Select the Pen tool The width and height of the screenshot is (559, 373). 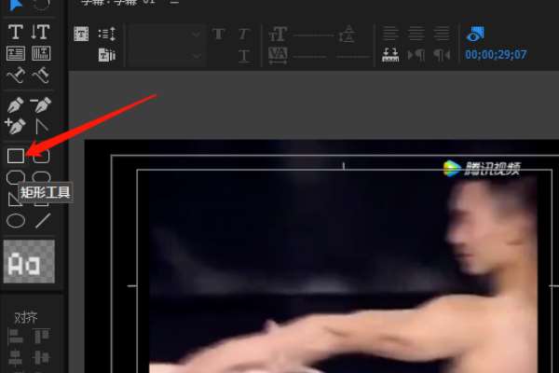pos(15,105)
